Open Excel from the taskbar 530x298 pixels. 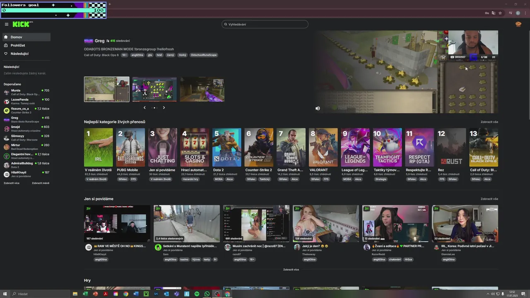tap(85, 294)
